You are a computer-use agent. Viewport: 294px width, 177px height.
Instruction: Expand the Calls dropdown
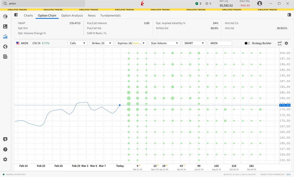(78, 43)
